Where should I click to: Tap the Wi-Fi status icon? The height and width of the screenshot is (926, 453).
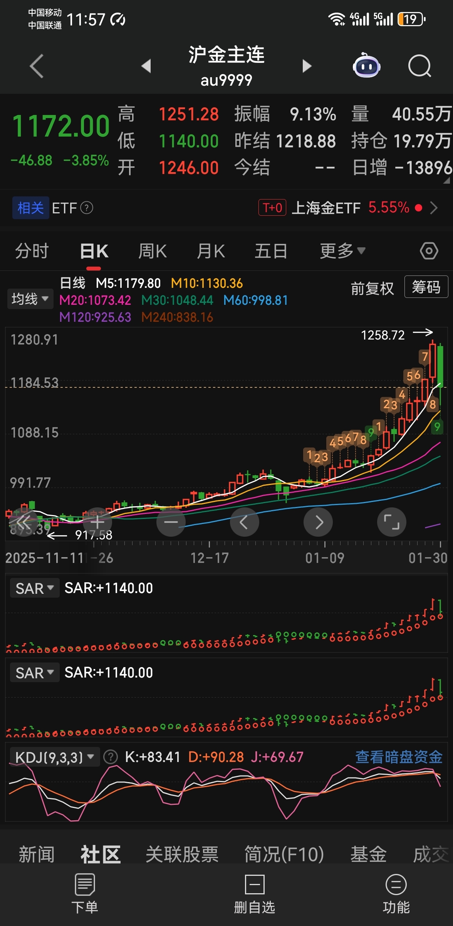pyautogui.click(x=336, y=19)
